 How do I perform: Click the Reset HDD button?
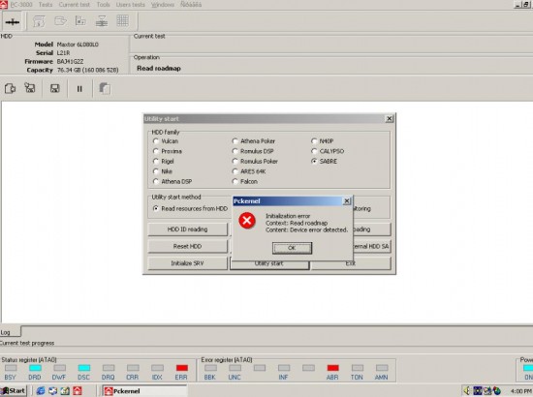187,247
